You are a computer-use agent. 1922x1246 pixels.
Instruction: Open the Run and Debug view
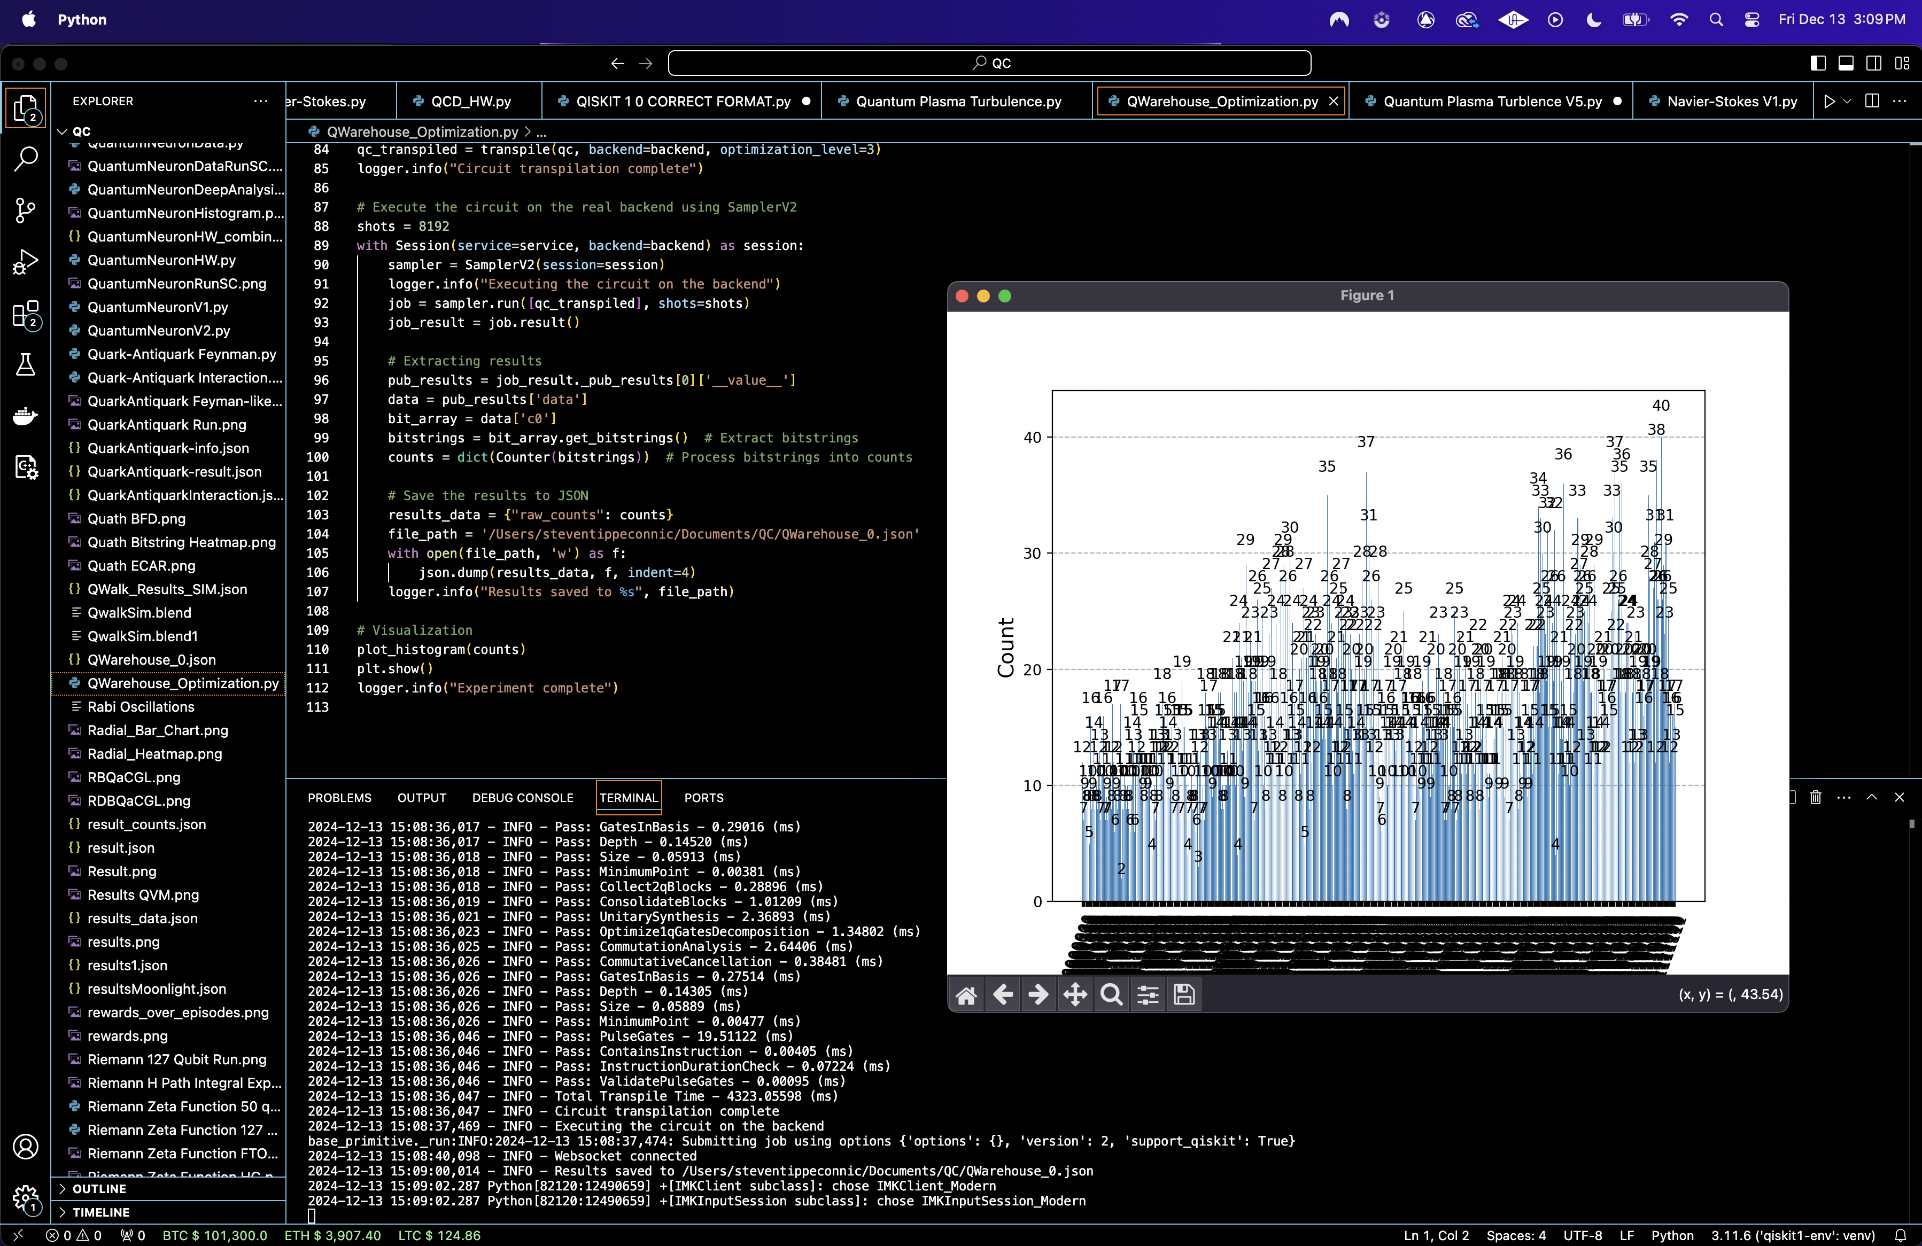tap(26, 262)
